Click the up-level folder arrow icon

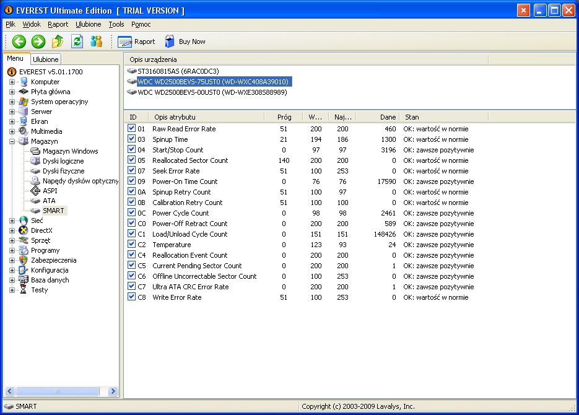[58, 41]
